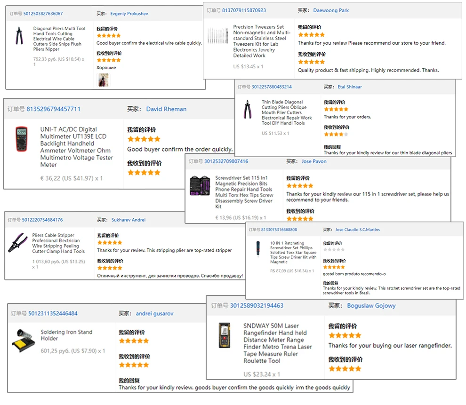Click the diagonal pliers product image

(20, 36)
